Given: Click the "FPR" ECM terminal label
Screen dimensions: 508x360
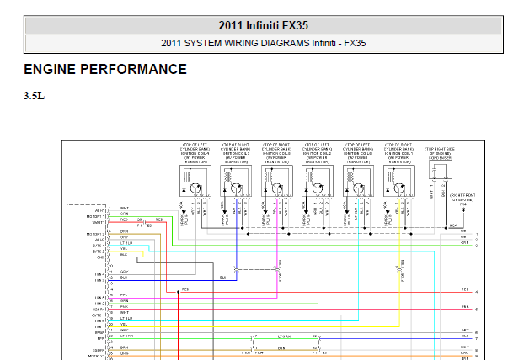Looking at the screenshot, I should [101, 339].
